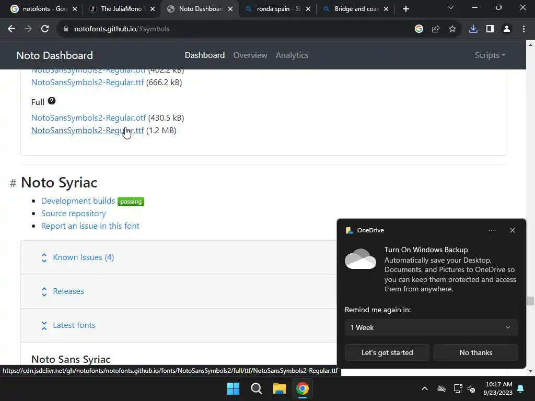Image resolution: width=535 pixels, height=401 pixels.
Task: Click Let's get started button
Action: pyautogui.click(x=387, y=352)
